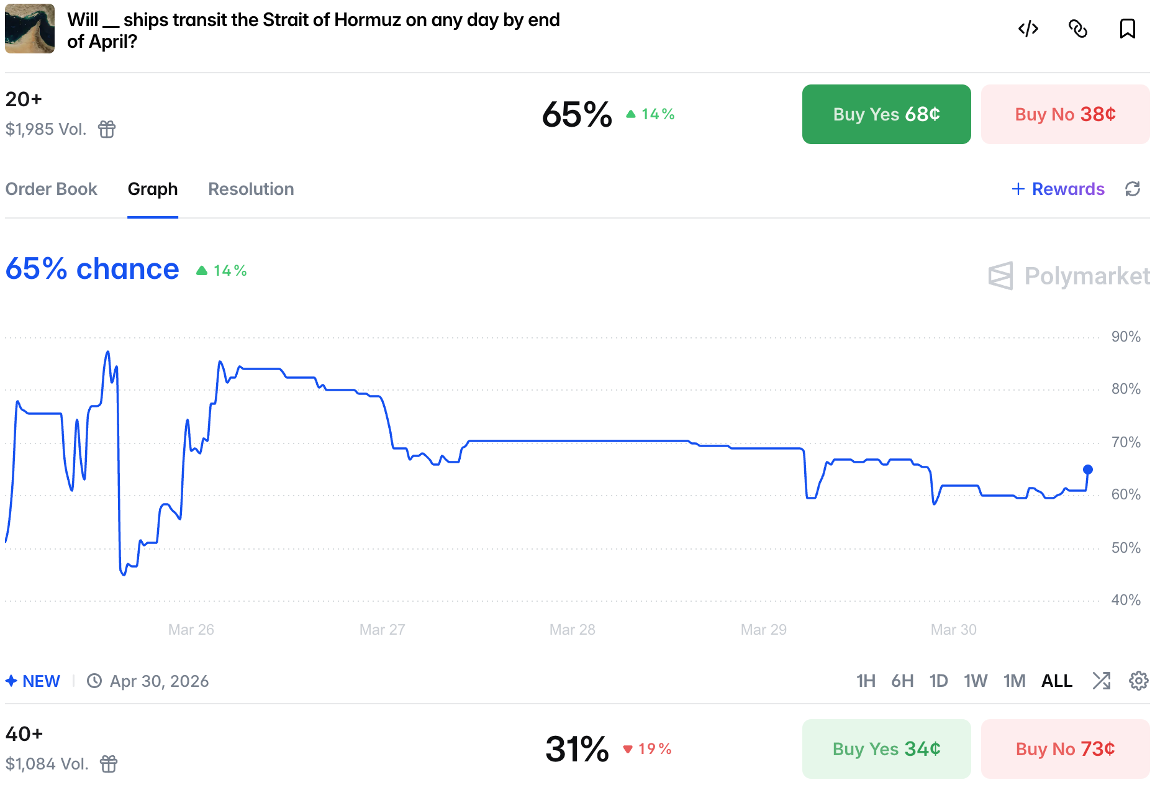Open the chart settings gear
The height and width of the screenshot is (785, 1155).
pyautogui.click(x=1138, y=681)
